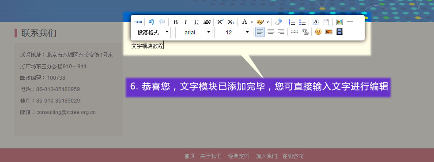Toggle underline formatting
The width and height of the screenshot is (434, 162).
[x=196, y=22]
